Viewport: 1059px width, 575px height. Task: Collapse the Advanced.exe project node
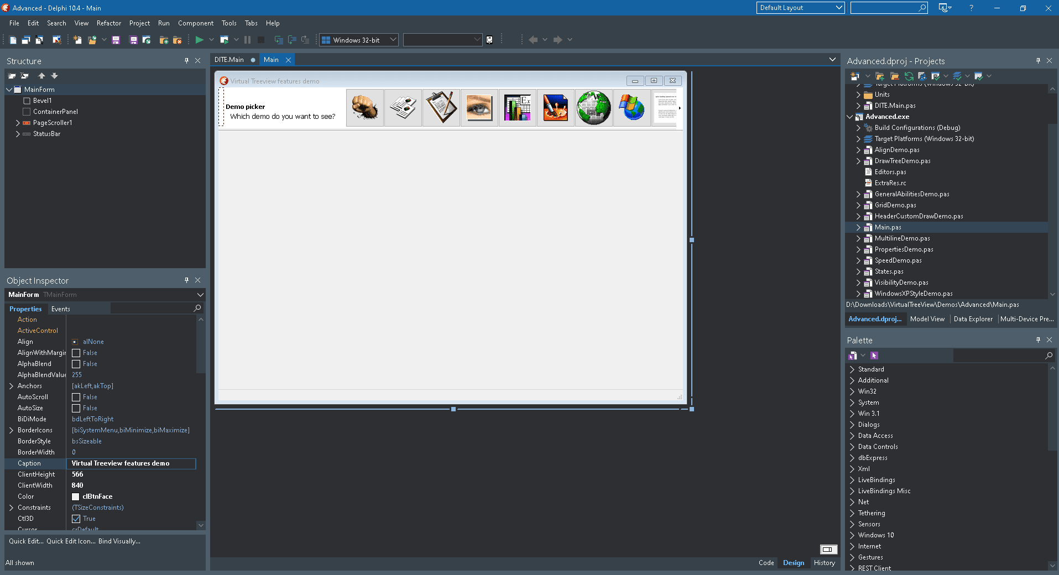point(850,117)
